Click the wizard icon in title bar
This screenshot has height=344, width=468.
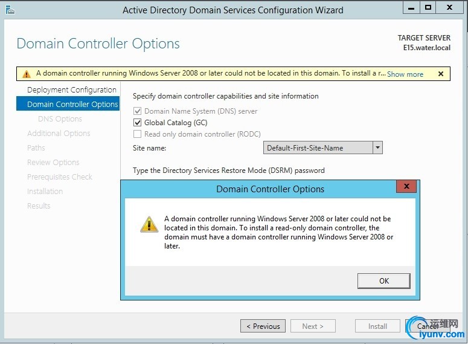click(x=10, y=10)
